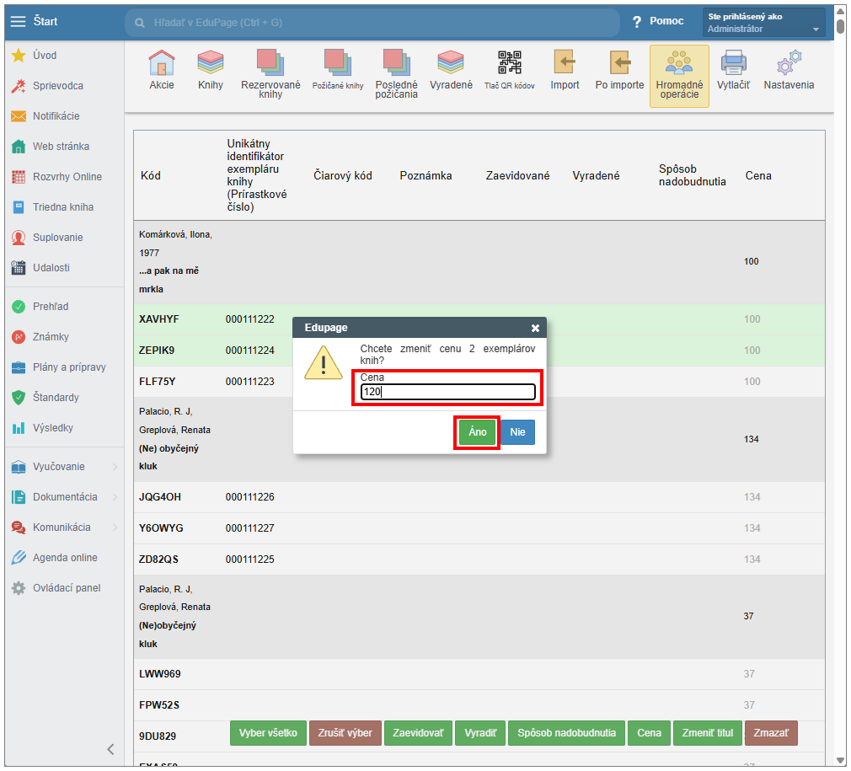Expand the Vyučovanie sidebar section
Image resolution: width=851 pixels, height=771 pixels.
[61, 467]
